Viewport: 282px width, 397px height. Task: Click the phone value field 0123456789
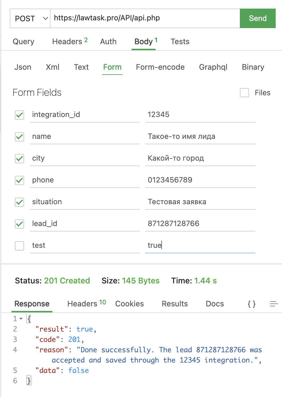[200, 180]
